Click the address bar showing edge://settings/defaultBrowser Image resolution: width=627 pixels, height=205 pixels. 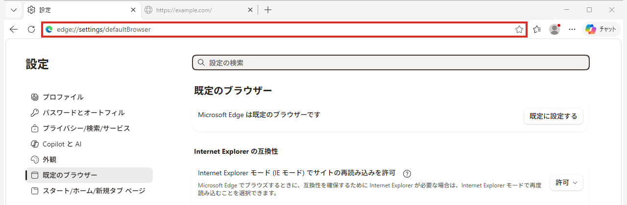tap(284, 29)
